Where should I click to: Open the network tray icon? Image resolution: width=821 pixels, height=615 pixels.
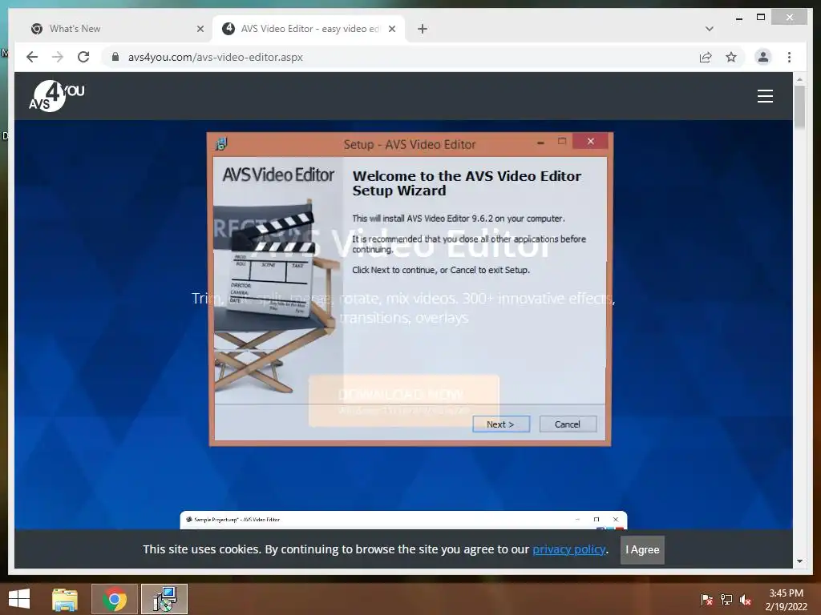point(726,600)
